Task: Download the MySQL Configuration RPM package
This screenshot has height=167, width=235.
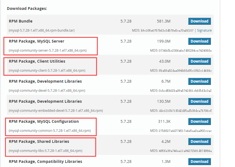Action: click(x=199, y=121)
